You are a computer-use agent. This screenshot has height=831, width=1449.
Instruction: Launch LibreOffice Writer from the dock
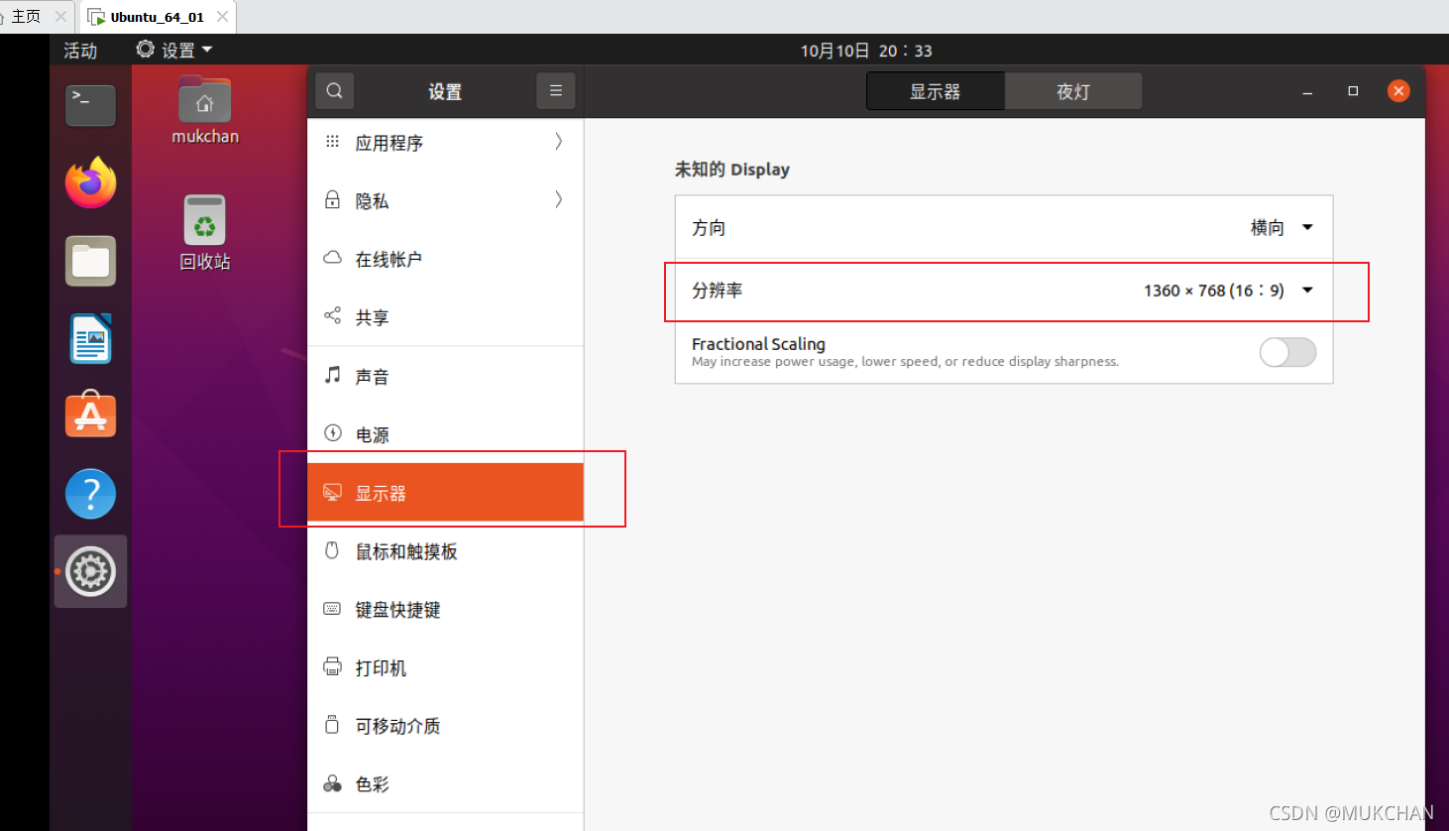click(x=90, y=338)
